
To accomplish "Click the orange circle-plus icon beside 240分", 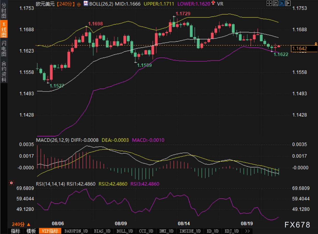I will click(x=79, y=4).
